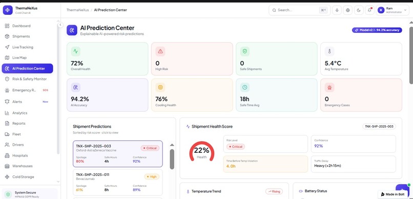Click the Model v2.1 accuracy badge
This screenshot has width=413, height=199.
377,30
